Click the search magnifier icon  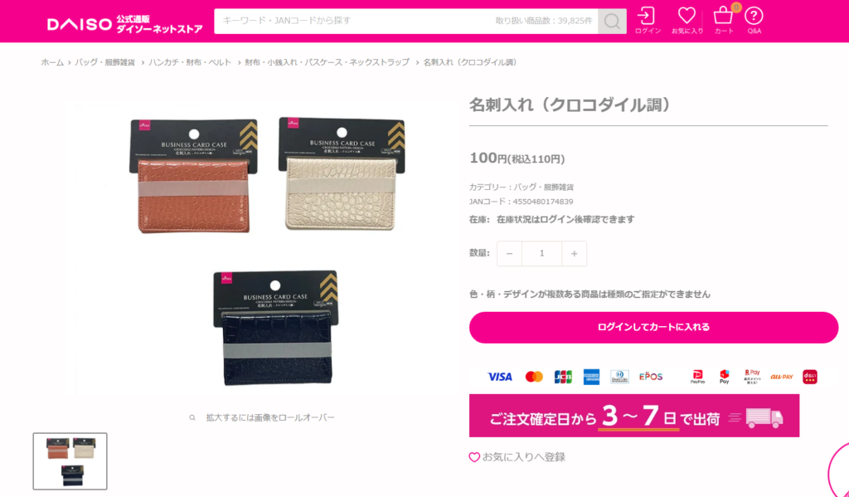[612, 21]
